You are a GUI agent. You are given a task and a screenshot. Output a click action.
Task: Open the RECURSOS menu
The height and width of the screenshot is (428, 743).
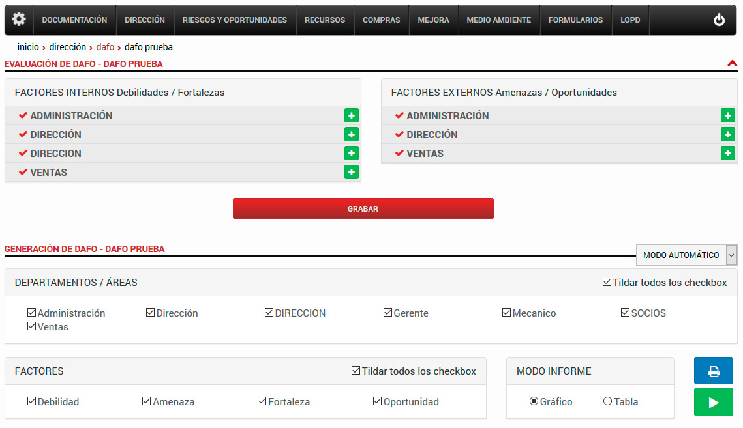[325, 20]
